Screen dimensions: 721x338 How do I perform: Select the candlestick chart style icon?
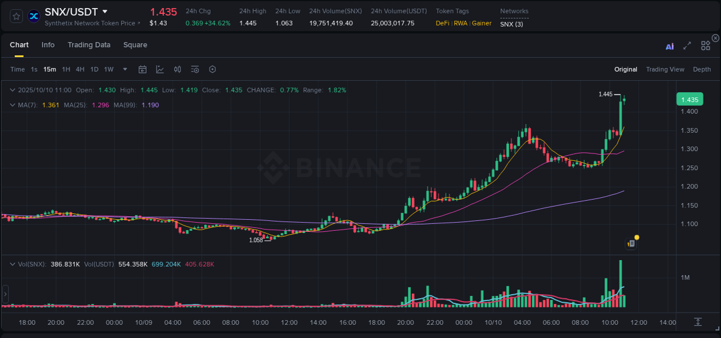click(177, 69)
